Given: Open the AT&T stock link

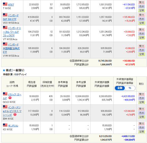Looking at the screenshot, I should 11,5.
